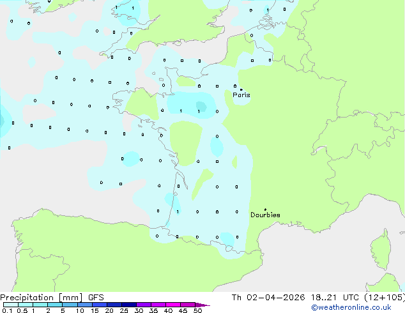The height and width of the screenshot is (313, 405).
Task: Click the '35' legend value label
Action: click(x=153, y=310)
